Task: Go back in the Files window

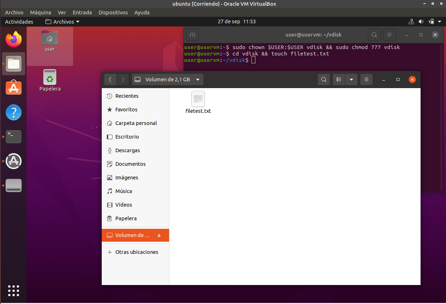Action: (x=110, y=79)
